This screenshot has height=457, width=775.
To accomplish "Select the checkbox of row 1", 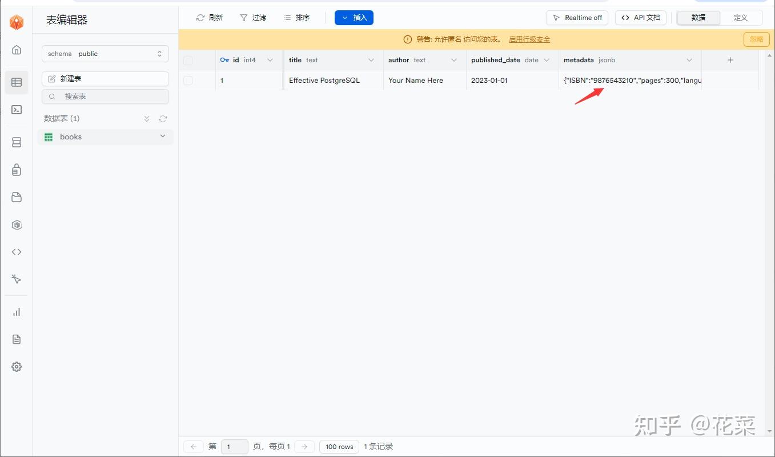I will (x=188, y=80).
